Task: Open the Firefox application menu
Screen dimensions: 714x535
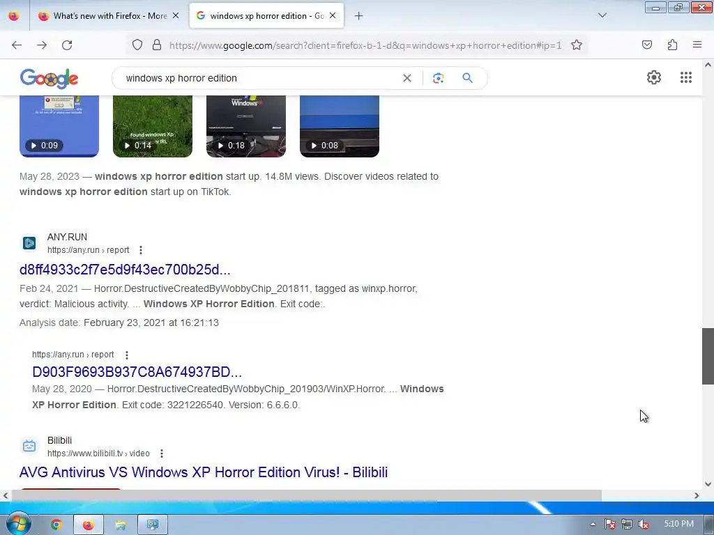Action: (x=697, y=45)
